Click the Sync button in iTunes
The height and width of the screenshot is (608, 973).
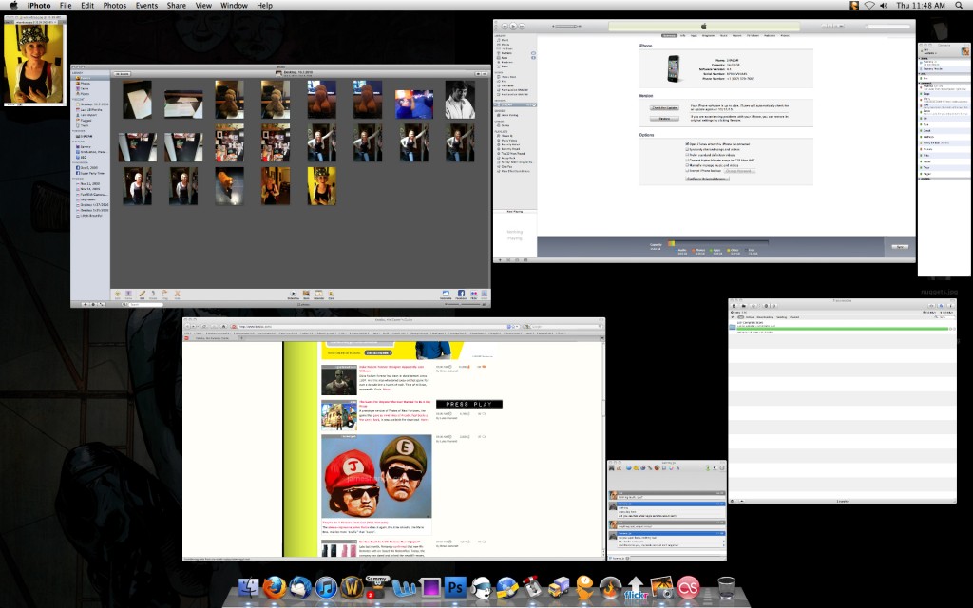tap(900, 247)
